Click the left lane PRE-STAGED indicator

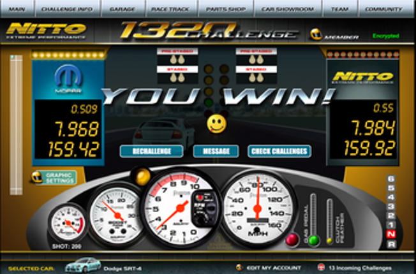pyautogui.click(x=177, y=56)
